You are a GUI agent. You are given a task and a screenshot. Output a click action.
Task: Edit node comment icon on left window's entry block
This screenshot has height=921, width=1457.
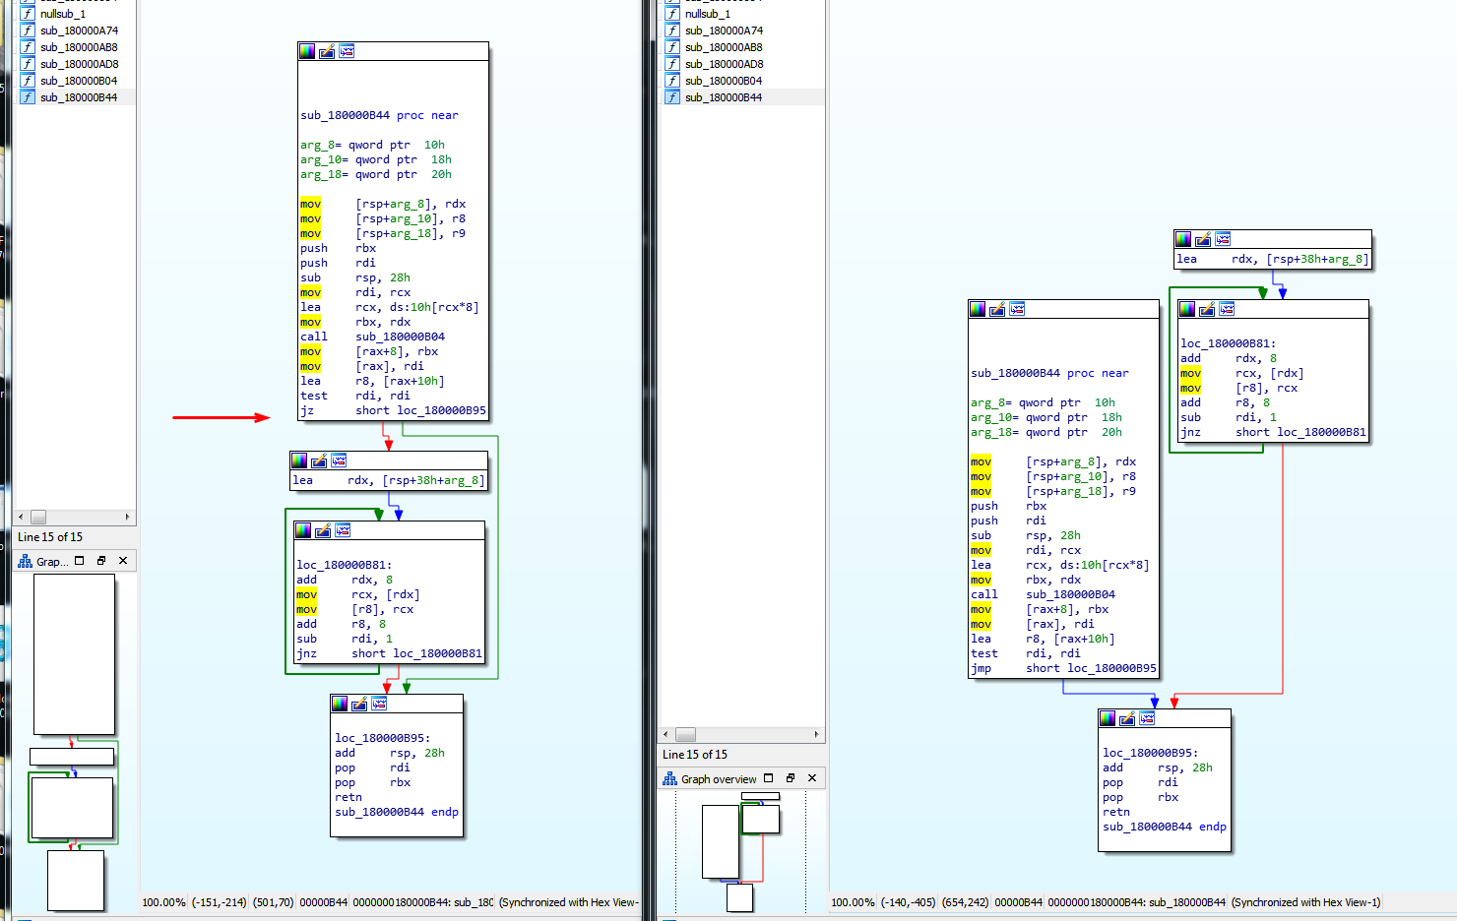pyautogui.click(x=327, y=51)
